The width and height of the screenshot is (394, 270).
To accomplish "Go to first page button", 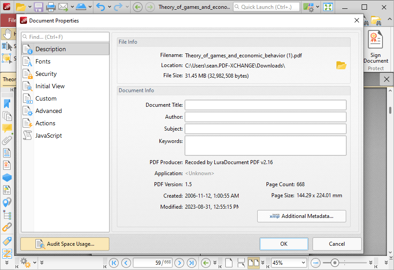I will pos(114,263).
